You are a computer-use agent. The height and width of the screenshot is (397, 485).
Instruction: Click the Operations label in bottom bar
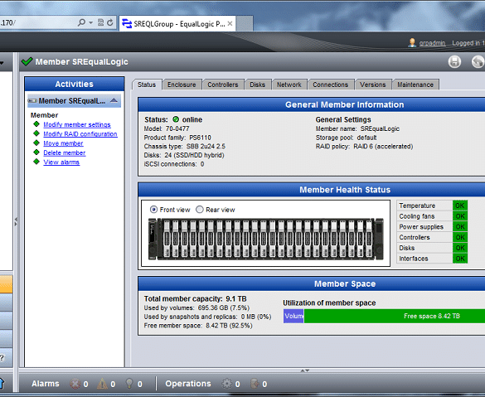pos(188,384)
